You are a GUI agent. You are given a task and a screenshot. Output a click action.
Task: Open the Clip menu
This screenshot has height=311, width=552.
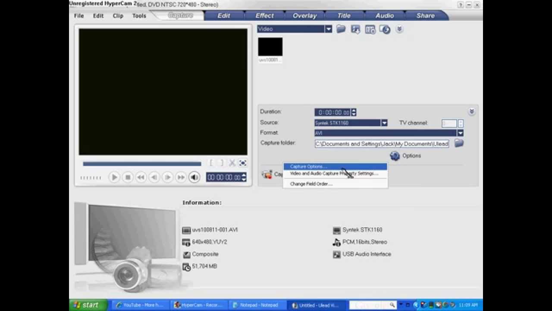tap(118, 16)
